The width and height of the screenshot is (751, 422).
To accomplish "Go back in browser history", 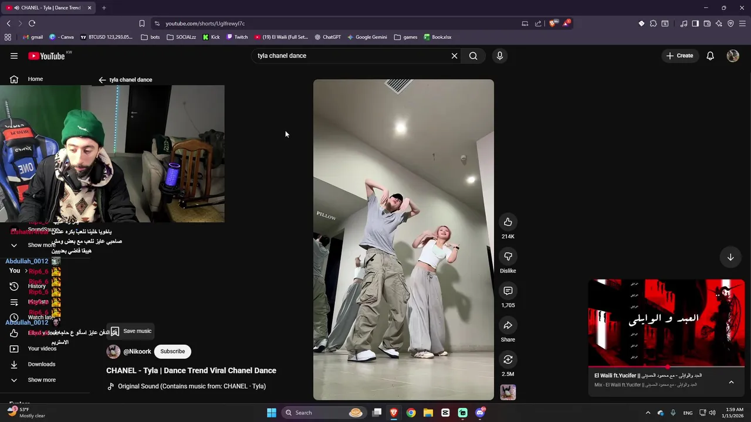I will pyautogui.click(x=8, y=23).
